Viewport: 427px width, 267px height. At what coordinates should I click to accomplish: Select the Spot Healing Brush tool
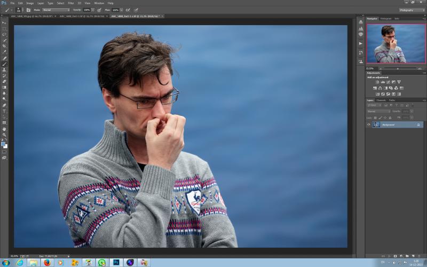click(x=4, y=58)
